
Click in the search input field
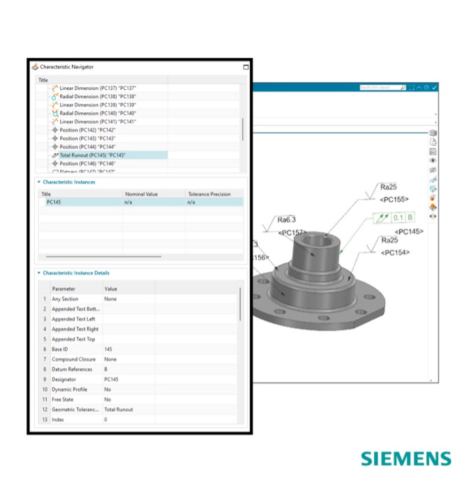pyautogui.click(x=380, y=88)
